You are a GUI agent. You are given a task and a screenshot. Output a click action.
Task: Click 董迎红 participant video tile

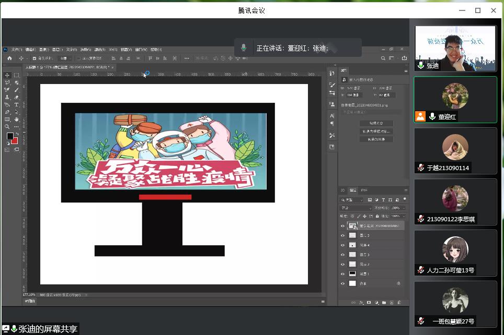[455, 100]
